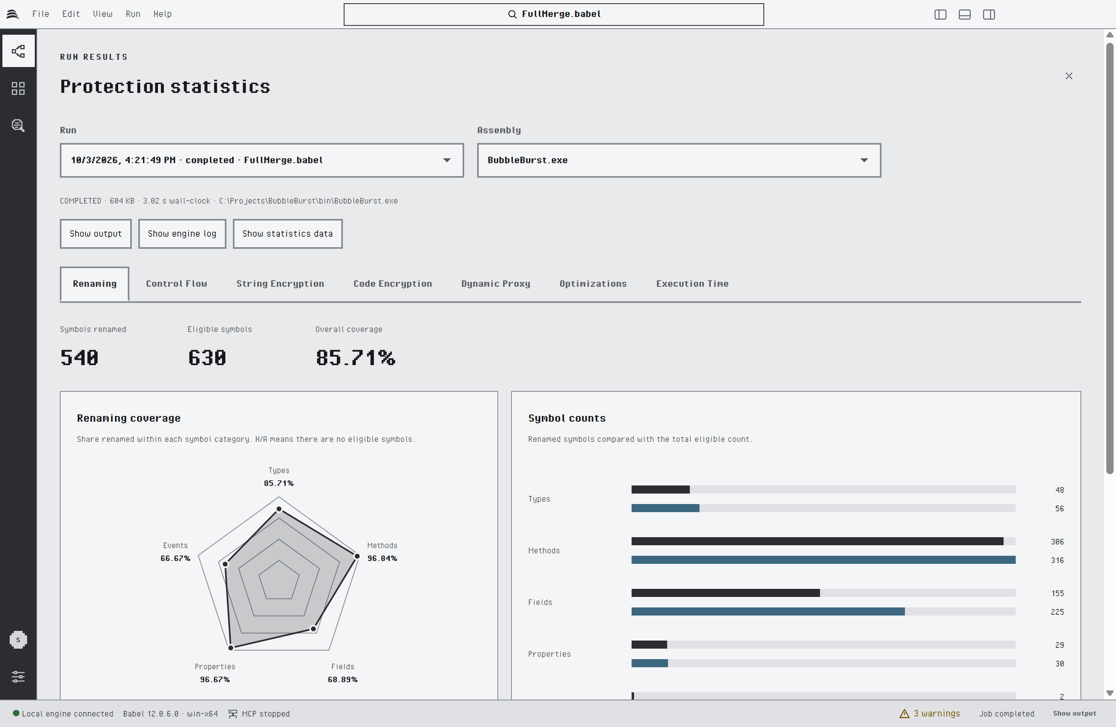Close the Protection statistics panel

tap(1069, 76)
